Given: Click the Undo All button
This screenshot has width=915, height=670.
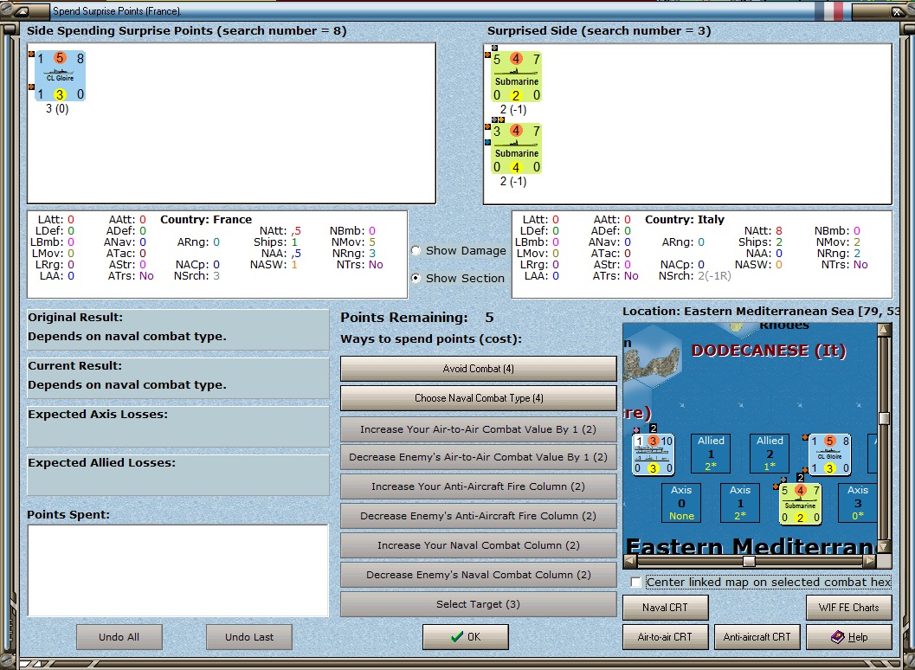Looking at the screenshot, I should [x=119, y=637].
